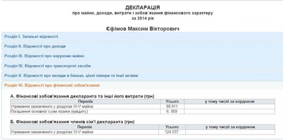Click subtitle 'про майно, доходи, витрати'
This screenshot has height=140, width=283.
pos(143,13)
